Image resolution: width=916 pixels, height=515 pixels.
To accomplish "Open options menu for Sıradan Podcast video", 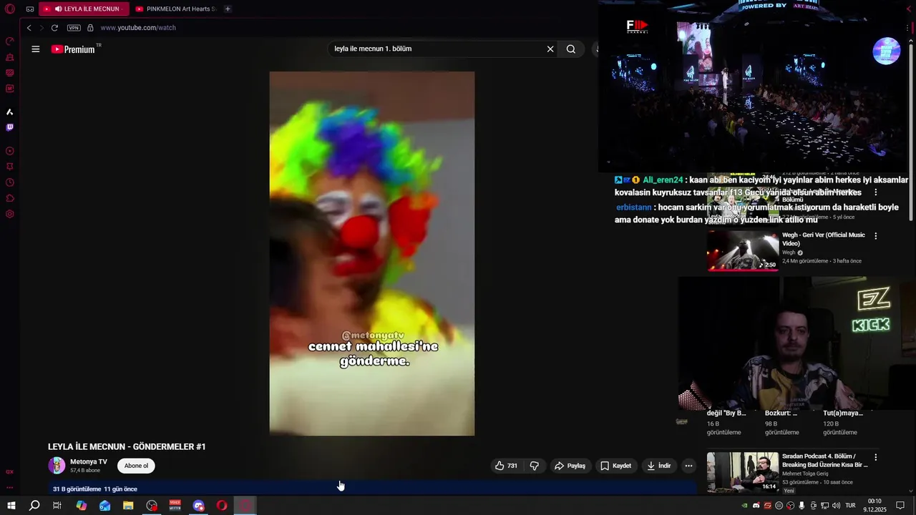I will (875, 457).
